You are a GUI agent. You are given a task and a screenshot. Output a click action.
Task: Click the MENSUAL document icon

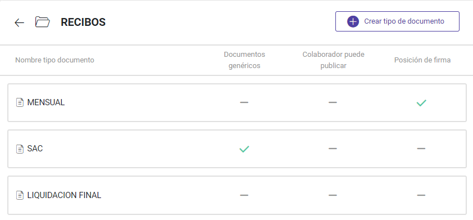click(x=20, y=102)
